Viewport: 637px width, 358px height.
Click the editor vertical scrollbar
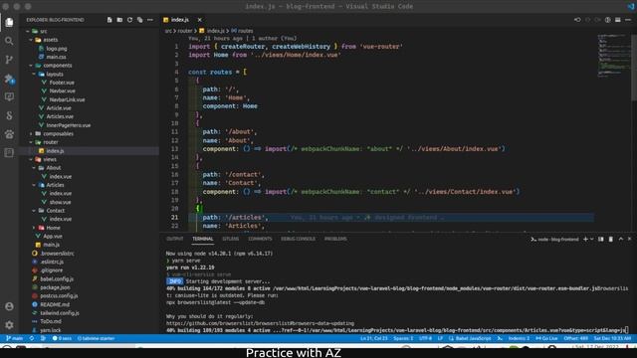[x=634, y=67]
